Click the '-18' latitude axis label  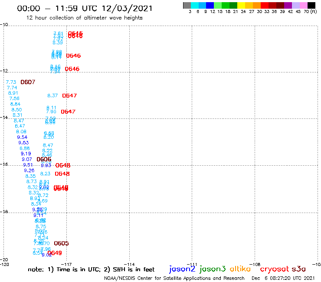[4, 212]
